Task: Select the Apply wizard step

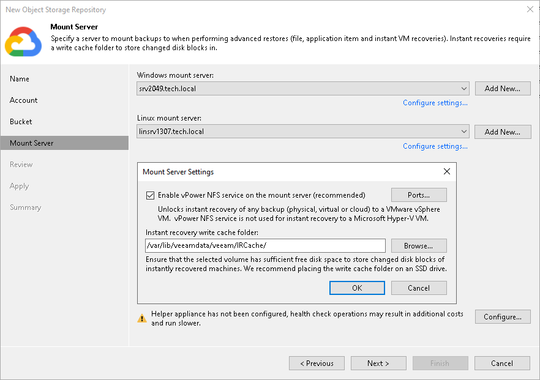Action: point(20,186)
